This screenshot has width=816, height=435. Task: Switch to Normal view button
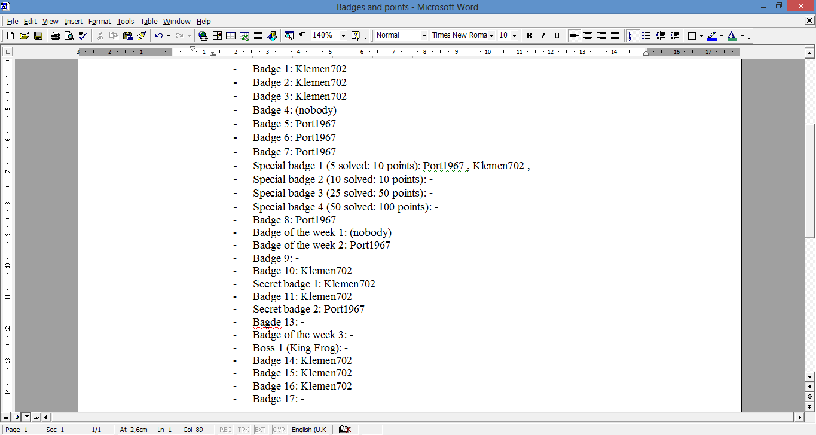pos(6,416)
